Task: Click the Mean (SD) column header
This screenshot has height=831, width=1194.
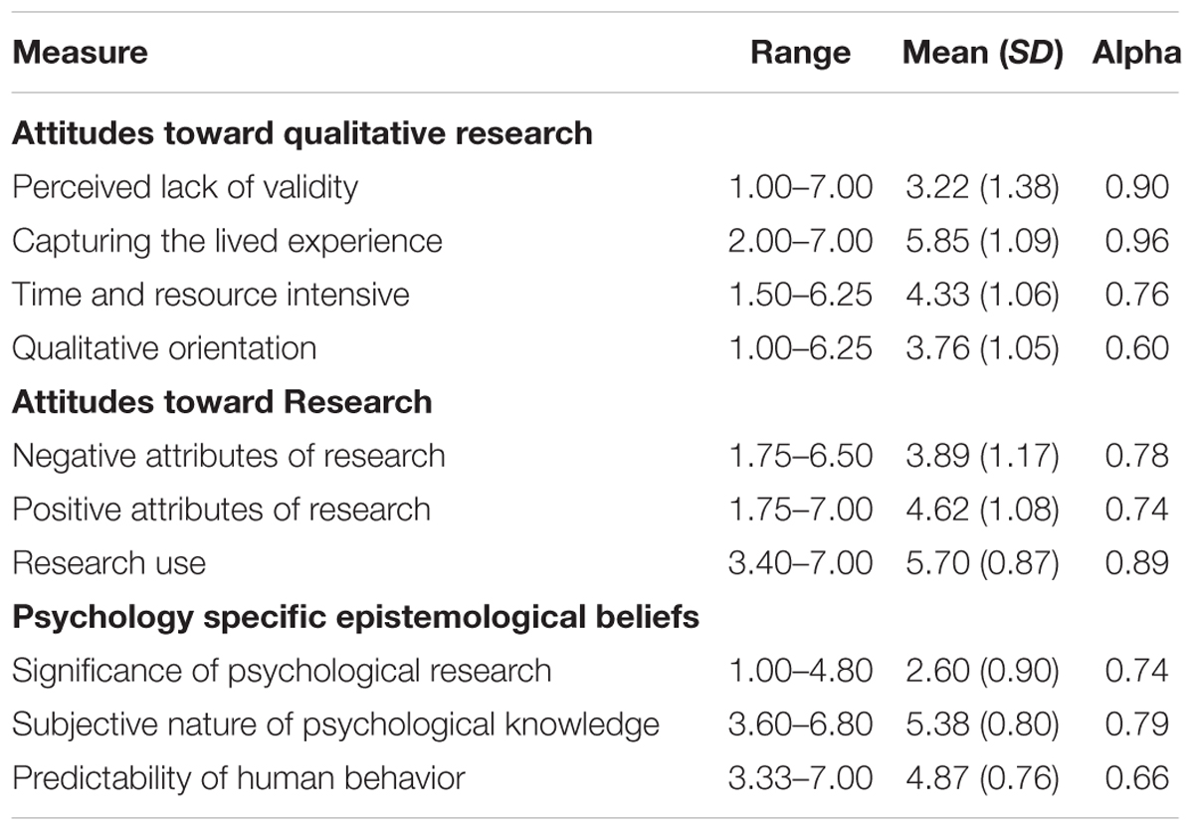Action: click(x=983, y=53)
